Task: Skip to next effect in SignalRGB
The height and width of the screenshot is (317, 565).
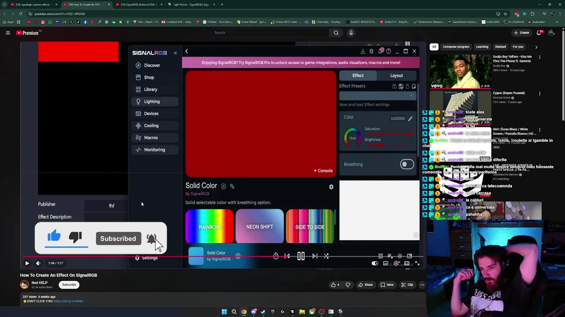Action: 315,256
